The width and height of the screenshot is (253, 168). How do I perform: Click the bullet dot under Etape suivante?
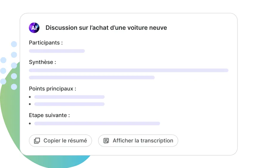30,123
